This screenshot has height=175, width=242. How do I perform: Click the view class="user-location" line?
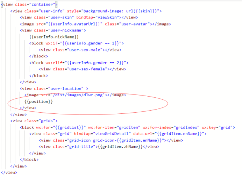coord(54,89)
